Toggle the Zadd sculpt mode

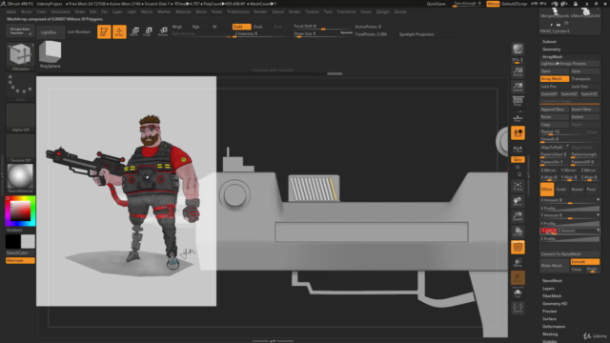tap(241, 27)
